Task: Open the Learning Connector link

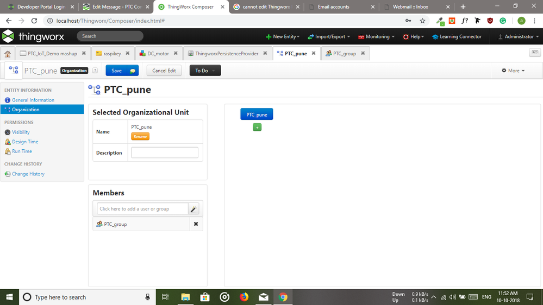Action: 457,37
